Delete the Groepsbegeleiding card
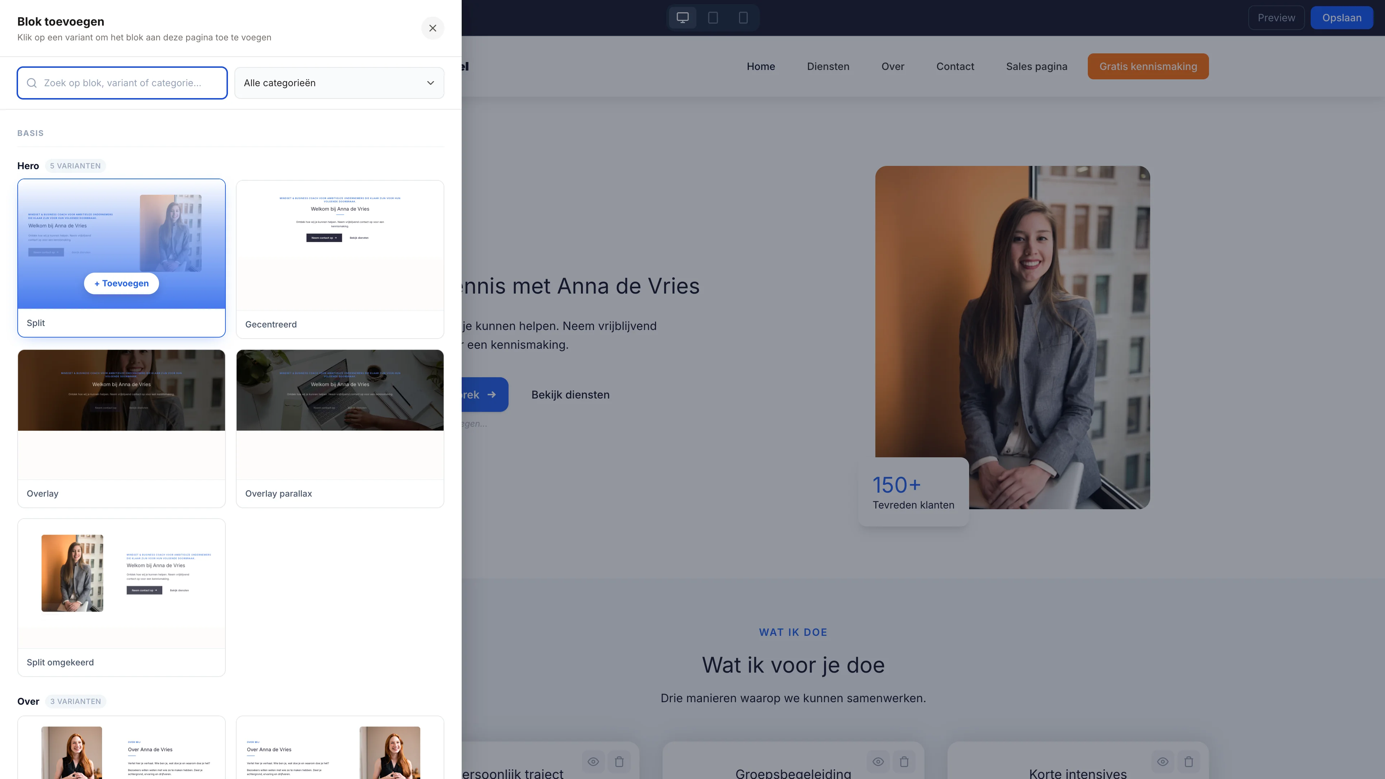This screenshot has width=1385, height=779. point(904,761)
